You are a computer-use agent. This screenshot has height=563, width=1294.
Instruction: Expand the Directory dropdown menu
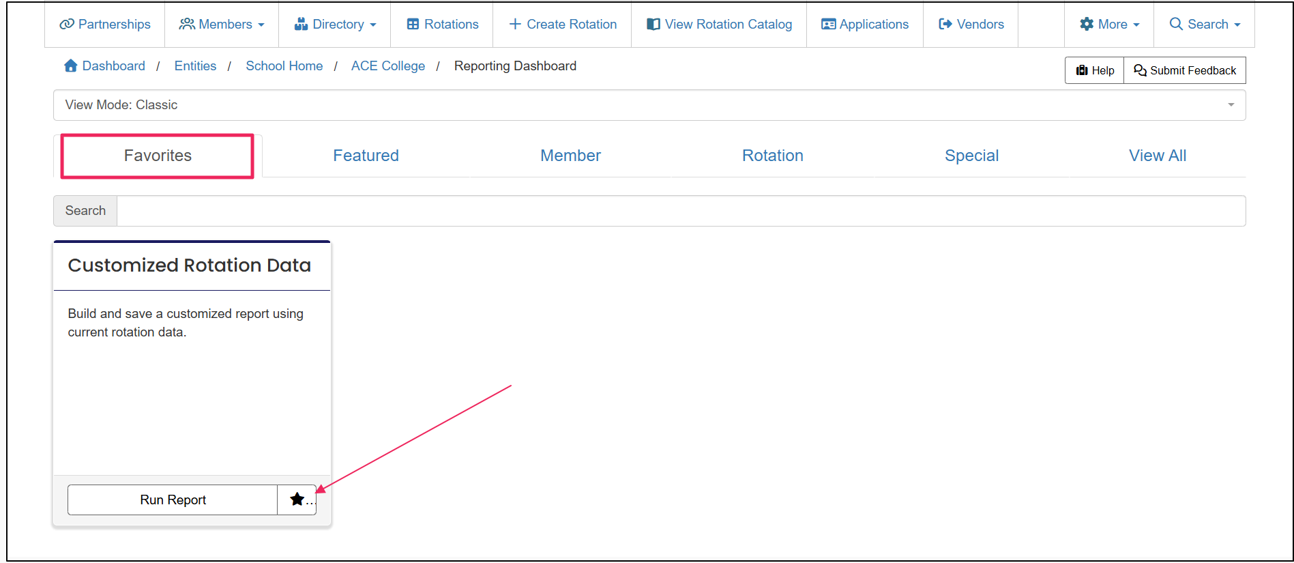point(335,25)
